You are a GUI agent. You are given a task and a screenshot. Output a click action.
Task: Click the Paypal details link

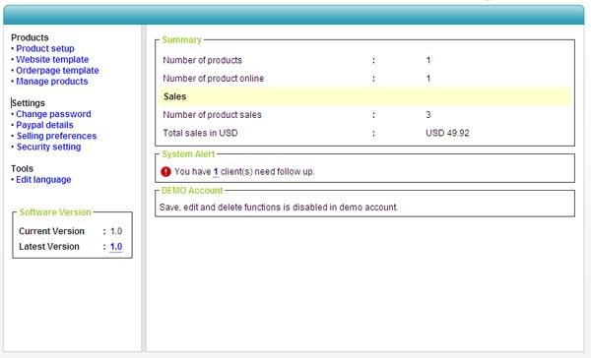[44, 125]
